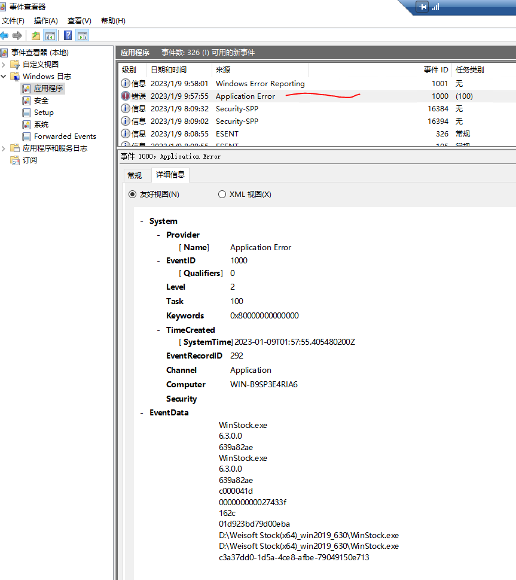Sort by the 事件 ID column header
The image size is (516, 580).
click(x=435, y=70)
